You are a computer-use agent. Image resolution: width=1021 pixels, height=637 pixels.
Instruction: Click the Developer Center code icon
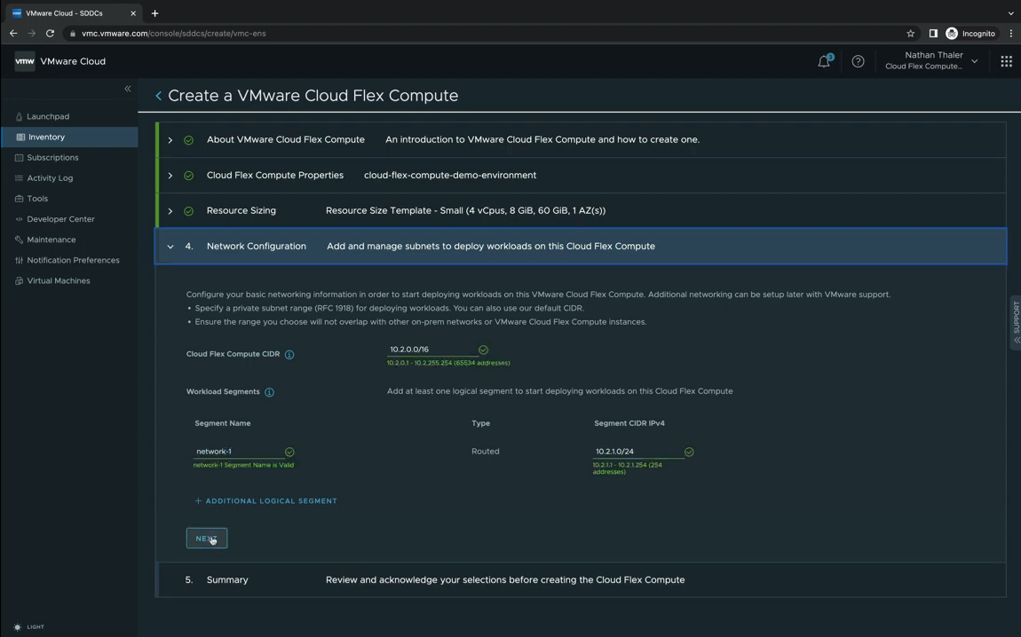(19, 219)
